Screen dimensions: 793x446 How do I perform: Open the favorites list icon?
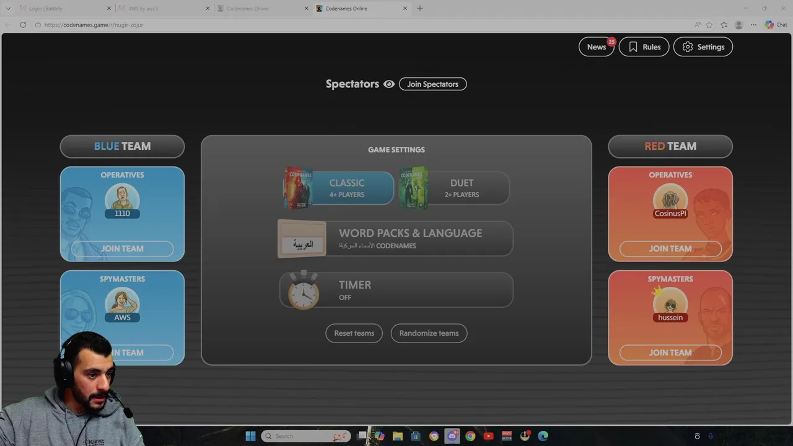pyautogui.click(x=724, y=25)
